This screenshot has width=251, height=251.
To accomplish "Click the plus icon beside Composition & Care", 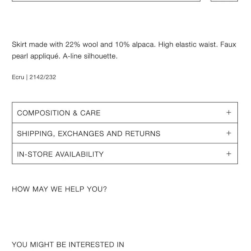I will [228, 113].
